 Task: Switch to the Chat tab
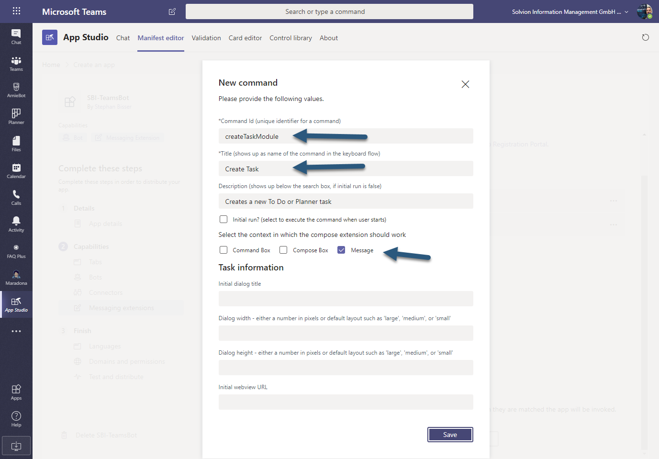(x=123, y=38)
